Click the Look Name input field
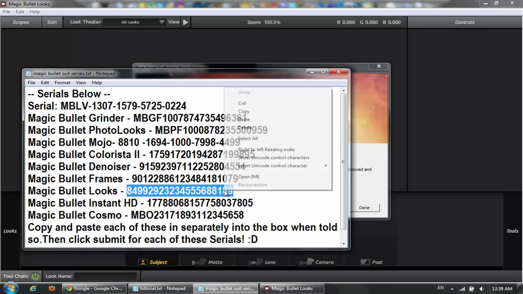Screen dimensions: 523x294 (x=106, y=276)
